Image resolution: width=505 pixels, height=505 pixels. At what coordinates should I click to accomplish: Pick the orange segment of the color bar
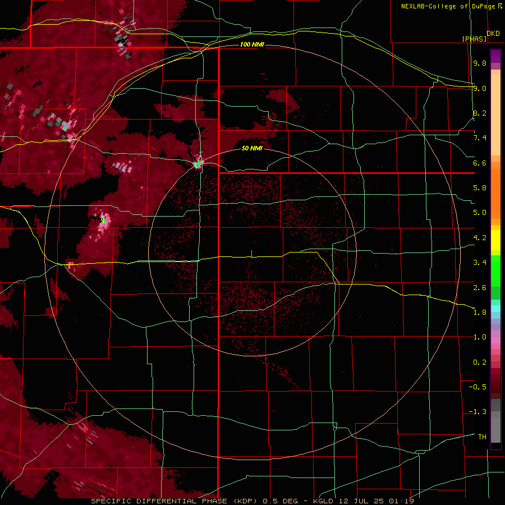495,193
